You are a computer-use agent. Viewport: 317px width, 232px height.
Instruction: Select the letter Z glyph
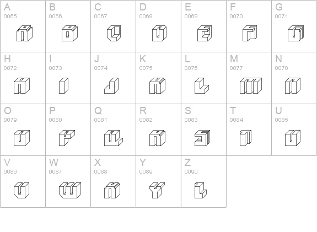201,190
